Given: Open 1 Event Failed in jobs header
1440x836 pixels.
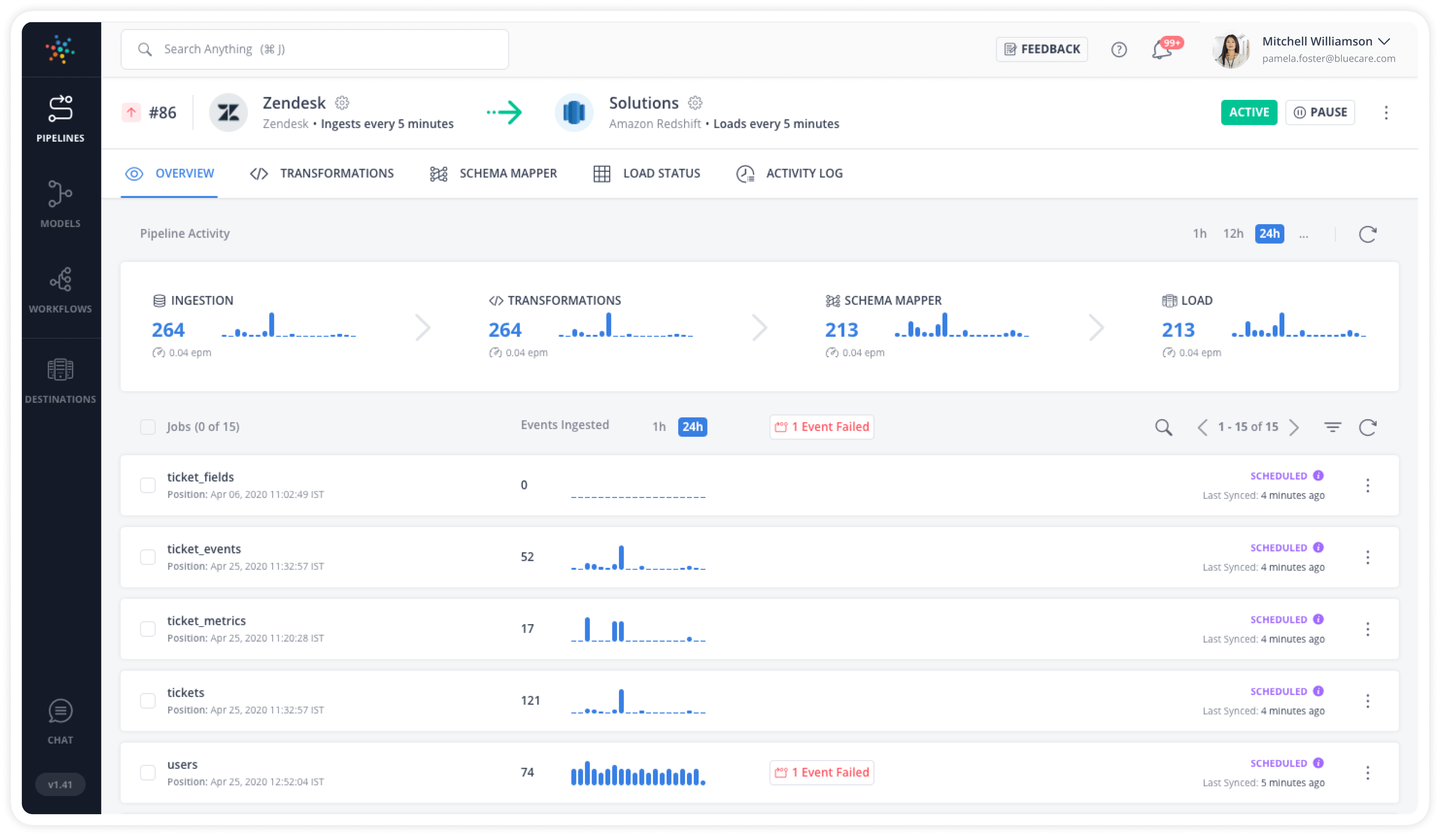Looking at the screenshot, I should pos(821,427).
